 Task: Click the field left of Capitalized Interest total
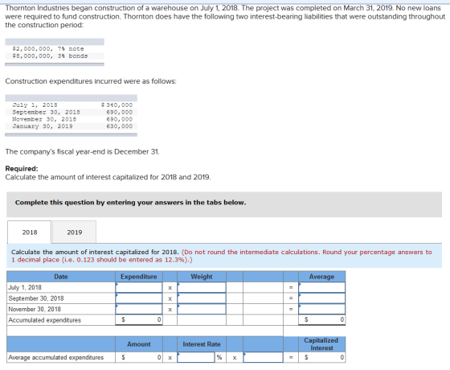click(x=263, y=357)
